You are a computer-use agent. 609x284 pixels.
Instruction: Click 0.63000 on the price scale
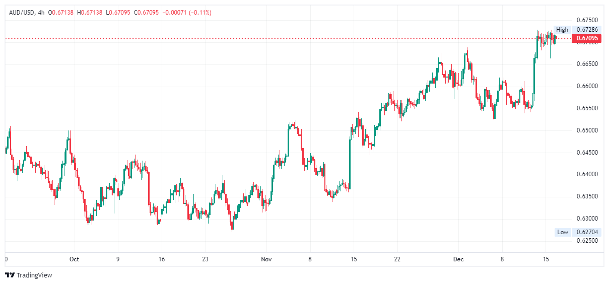(587, 219)
